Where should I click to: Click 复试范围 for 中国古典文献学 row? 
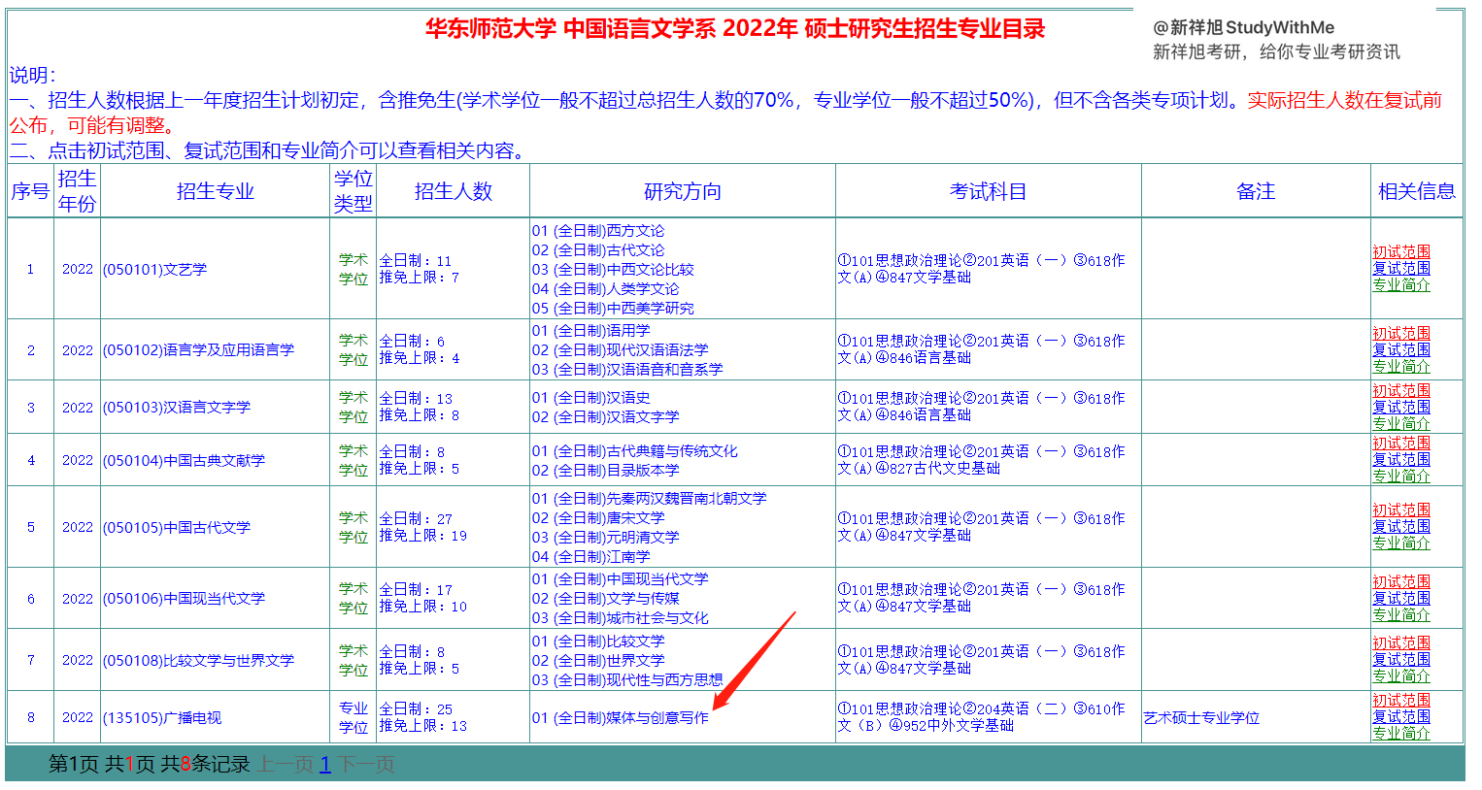click(1400, 460)
